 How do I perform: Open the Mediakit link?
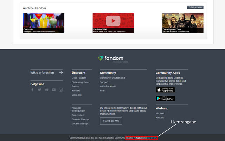tap(160, 114)
